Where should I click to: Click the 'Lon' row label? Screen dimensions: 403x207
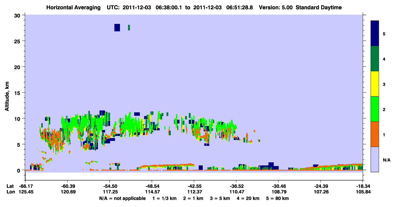click(10, 192)
